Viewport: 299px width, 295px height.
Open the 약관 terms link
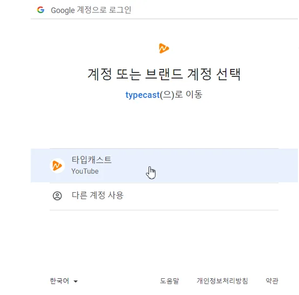[x=272, y=281]
